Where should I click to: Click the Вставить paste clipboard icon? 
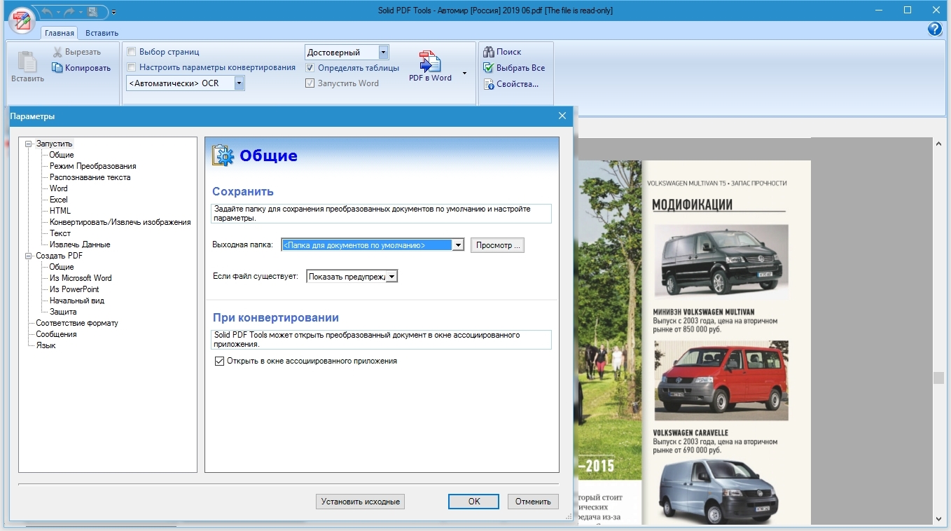pos(27,63)
